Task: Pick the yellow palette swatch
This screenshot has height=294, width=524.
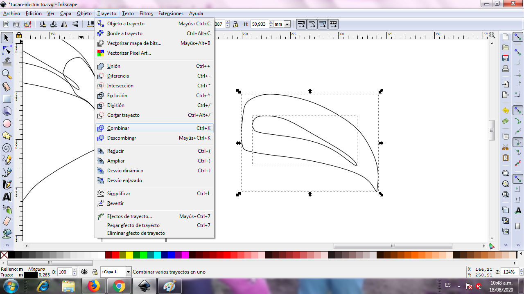Action: pos(129,255)
